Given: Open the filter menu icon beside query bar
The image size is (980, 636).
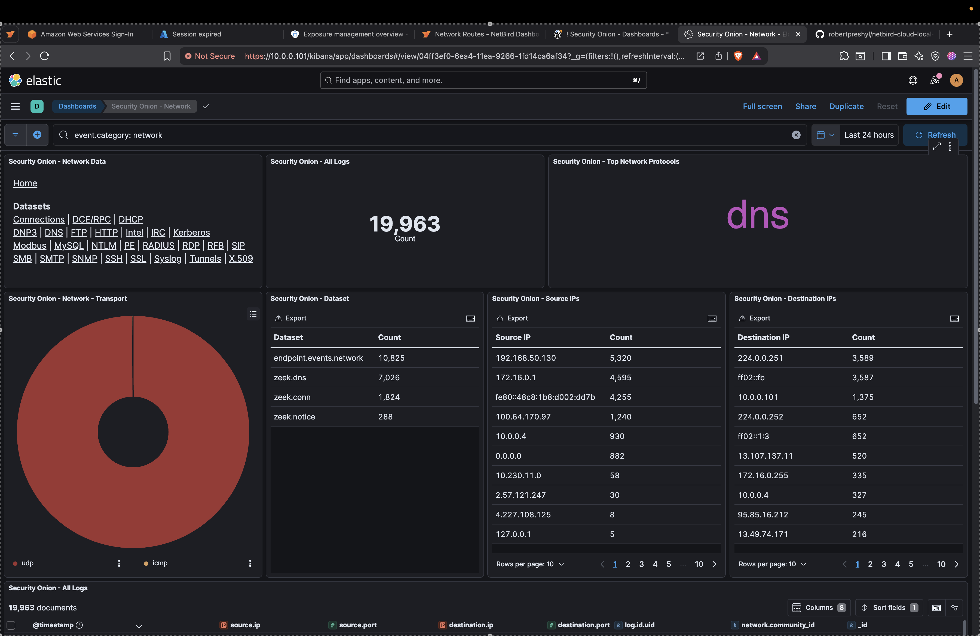Looking at the screenshot, I should (x=15, y=135).
